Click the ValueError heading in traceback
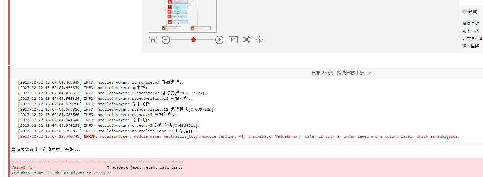The height and width of the screenshot is (177, 483). pyautogui.click(x=23, y=167)
